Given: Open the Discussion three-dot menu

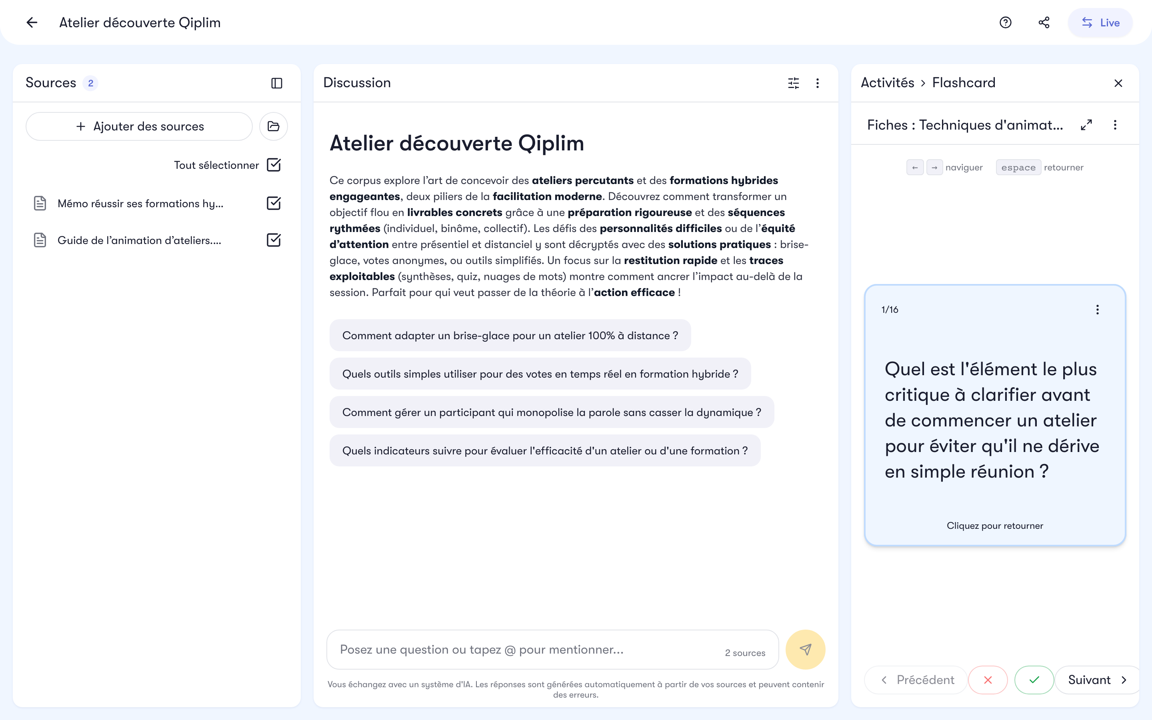Looking at the screenshot, I should click(817, 83).
